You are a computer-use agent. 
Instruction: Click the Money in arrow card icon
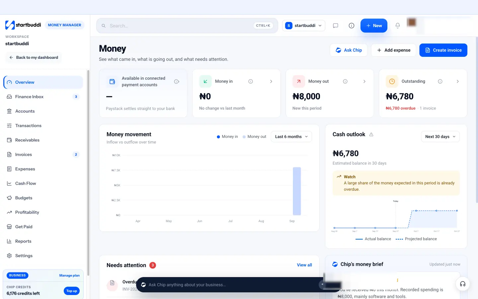click(205, 81)
